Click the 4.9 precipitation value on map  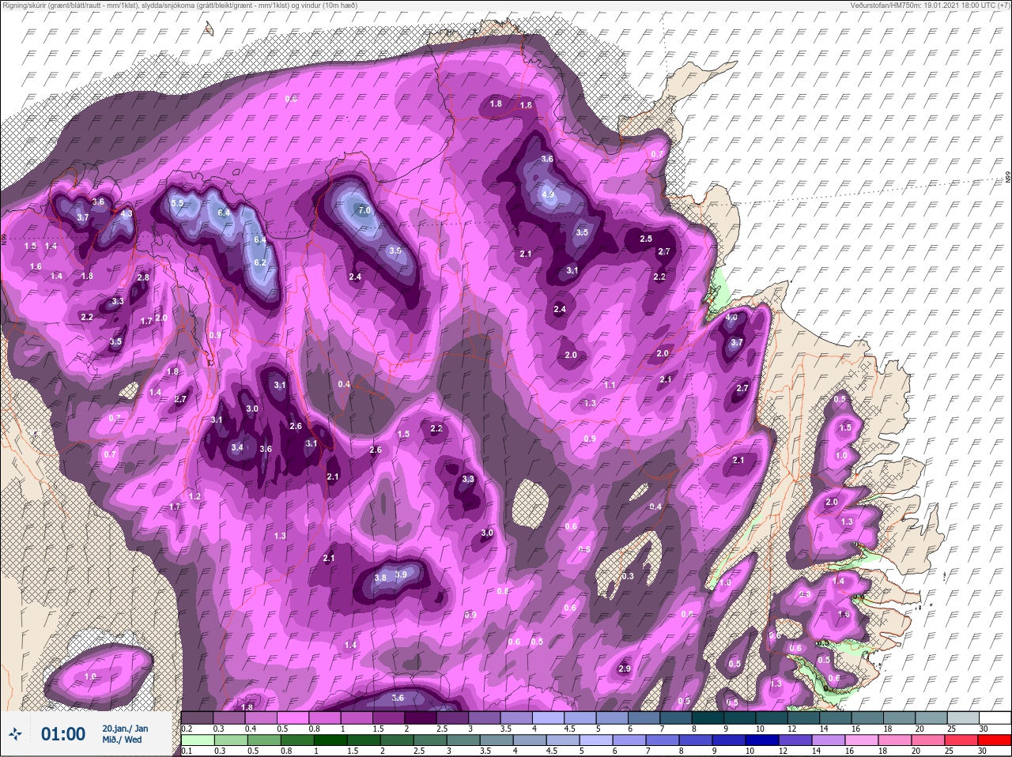[x=549, y=194]
